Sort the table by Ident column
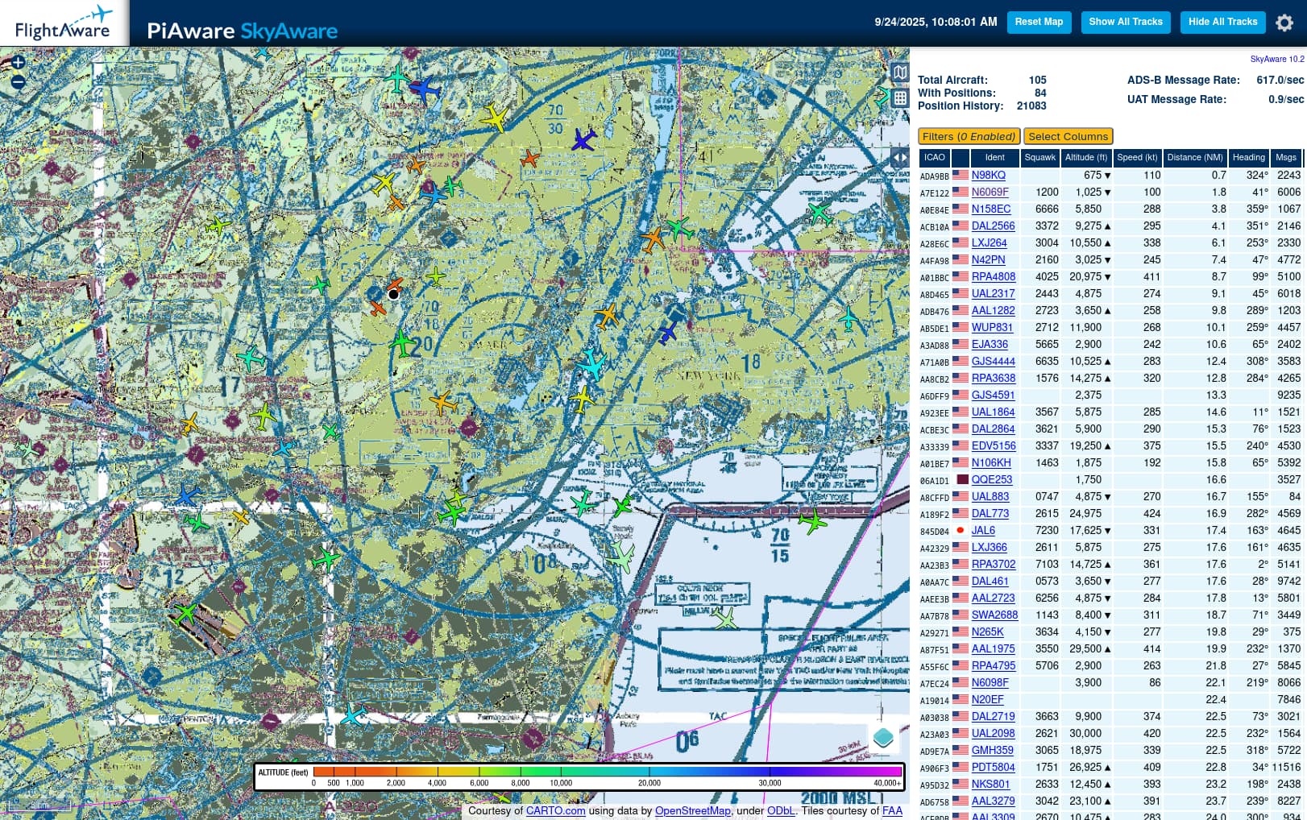The width and height of the screenshot is (1307, 820). pyautogui.click(x=994, y=158)
